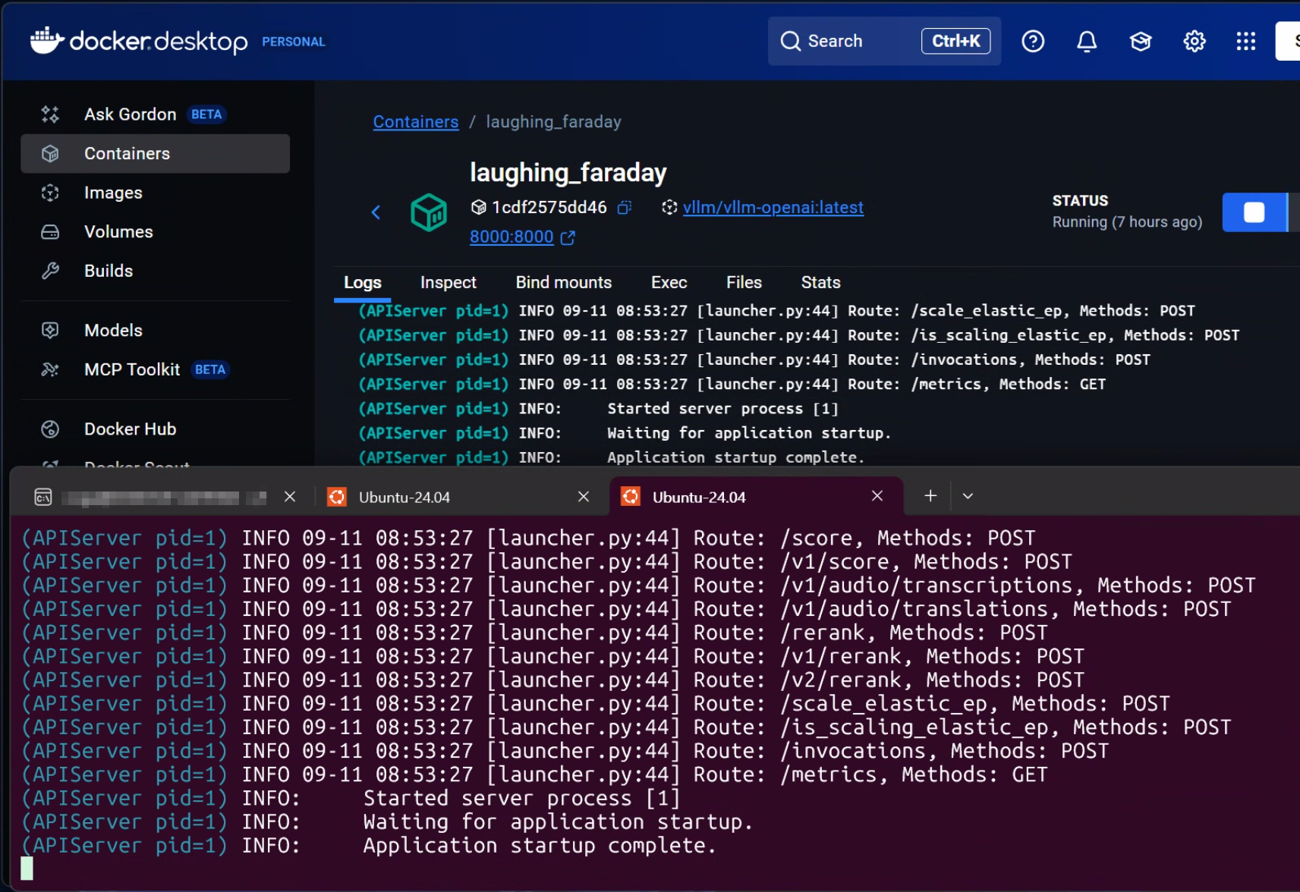Open the apps grid icon
1300x892 pixels.
pos(1246,41)
